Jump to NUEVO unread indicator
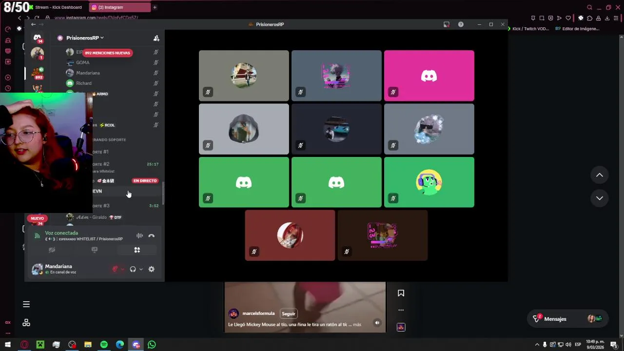This screenshot has width=624, height=351. pyautogui.click(x=37, y=218)
